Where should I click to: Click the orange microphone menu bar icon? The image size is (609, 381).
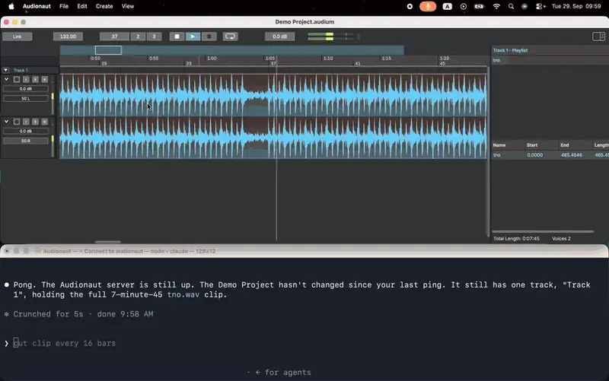click(x=428, y=6)
